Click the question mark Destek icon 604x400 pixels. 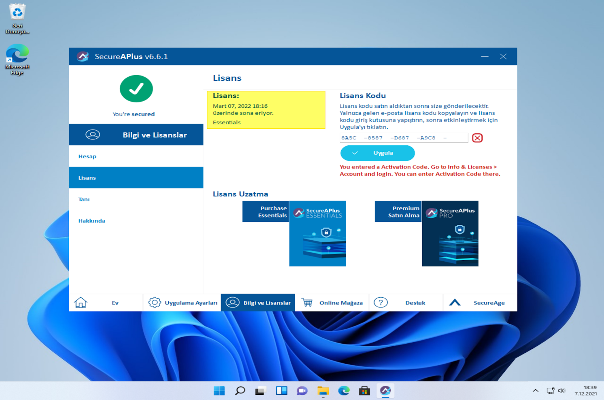[381, 303]
